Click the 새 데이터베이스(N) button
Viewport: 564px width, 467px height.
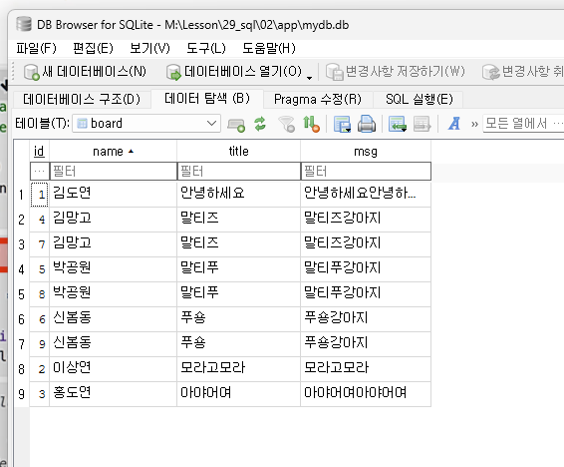(85, 71)
